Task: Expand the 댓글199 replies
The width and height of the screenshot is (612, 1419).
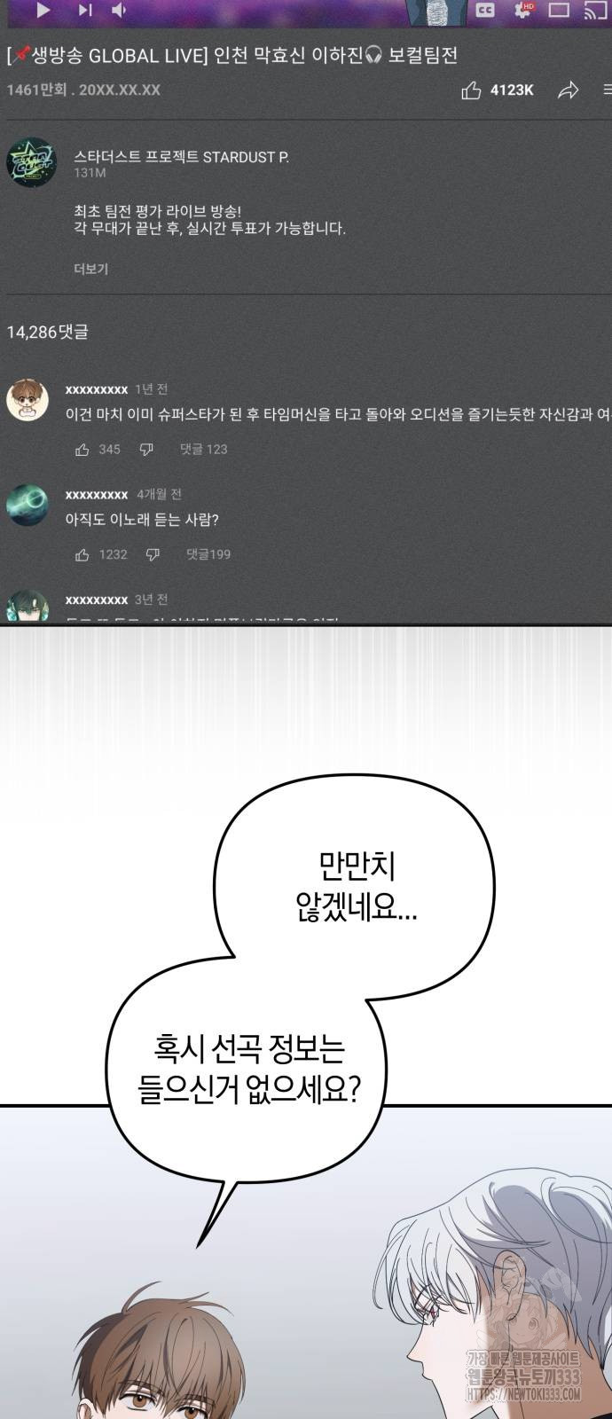Action: click(x=208, y=554)
